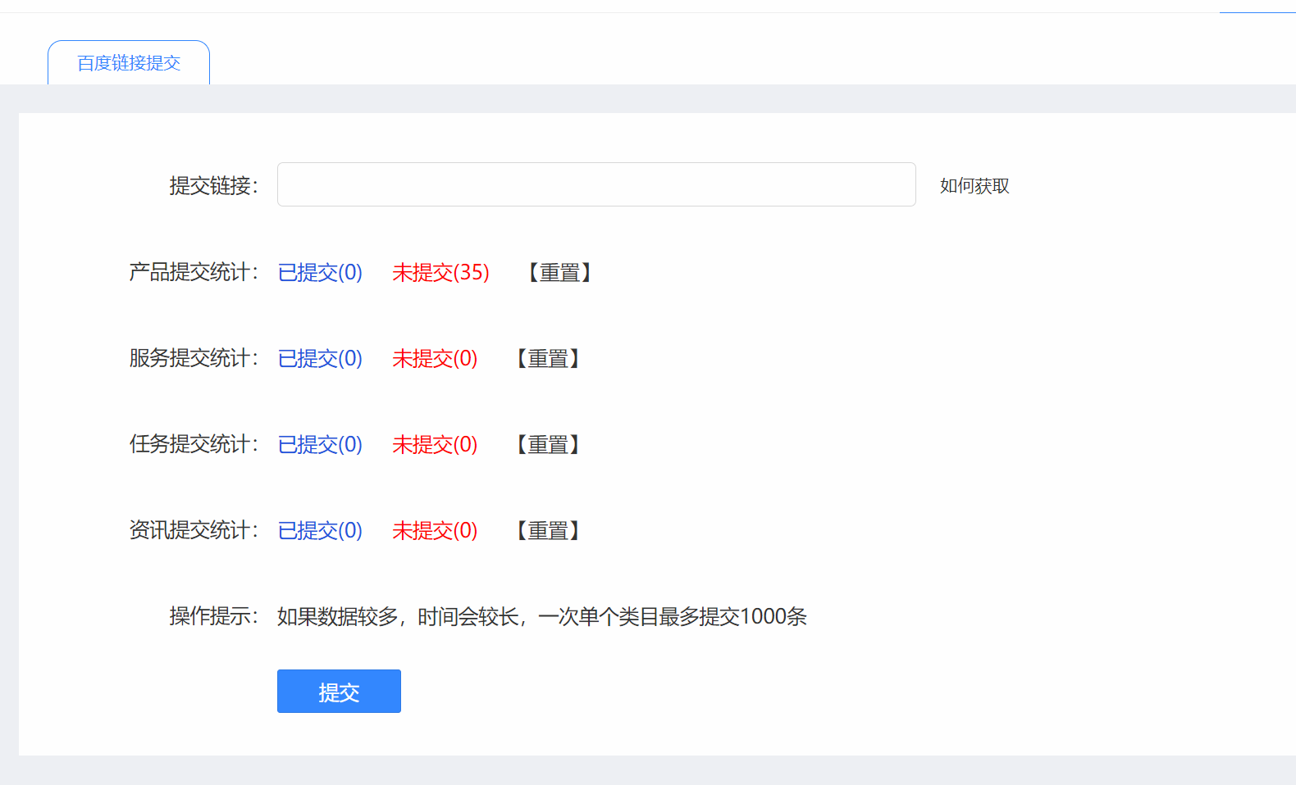
Task: Open 未提交(0) in 资讯提交统计 row
Action: coord(435,530)
